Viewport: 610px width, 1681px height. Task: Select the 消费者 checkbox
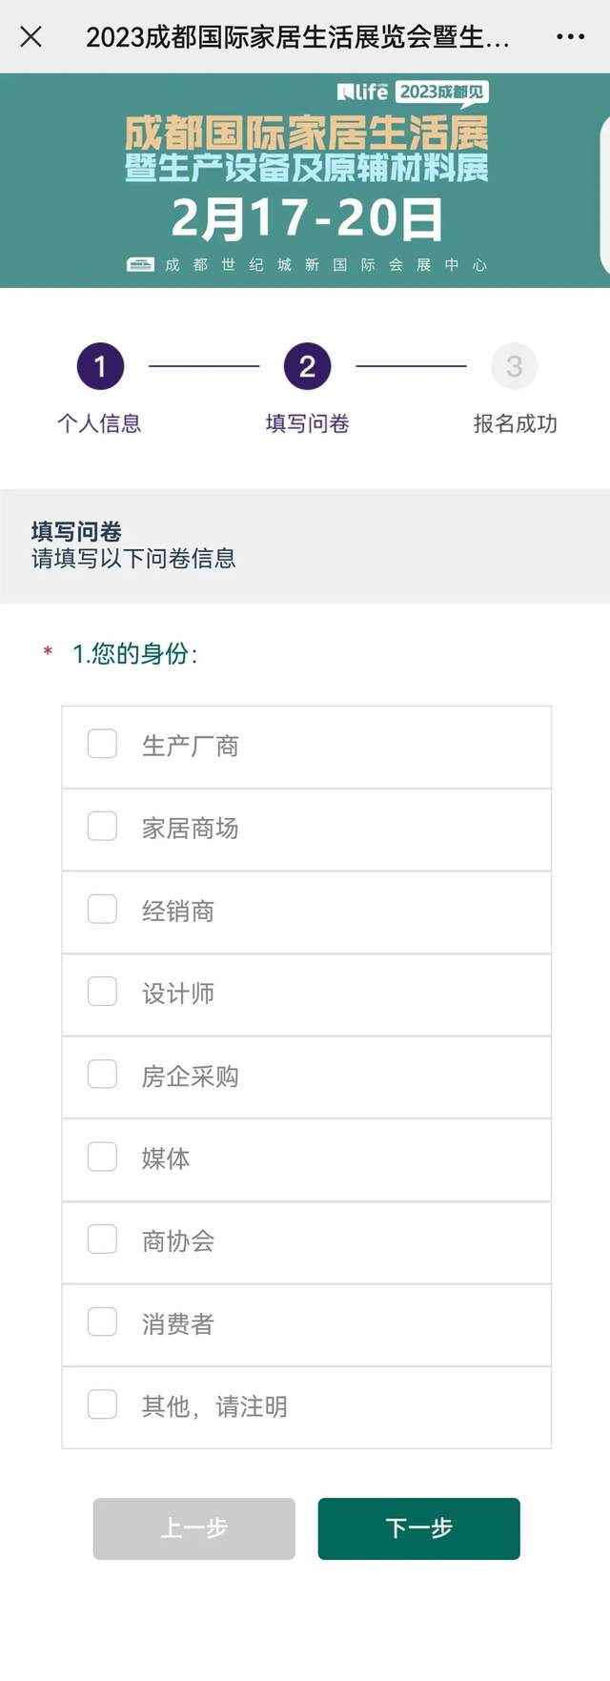point(102,1322)
